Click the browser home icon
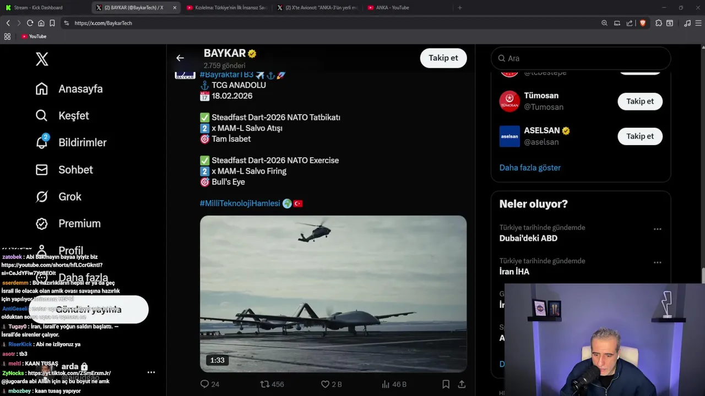This screenshot has width=705, height=396. point(41,23)
